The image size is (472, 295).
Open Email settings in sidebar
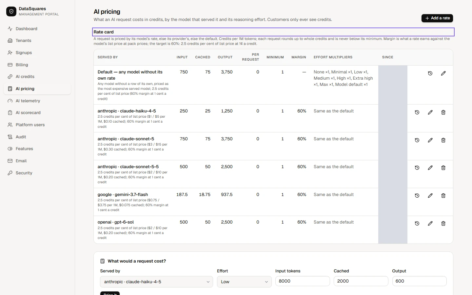point(37,161)
